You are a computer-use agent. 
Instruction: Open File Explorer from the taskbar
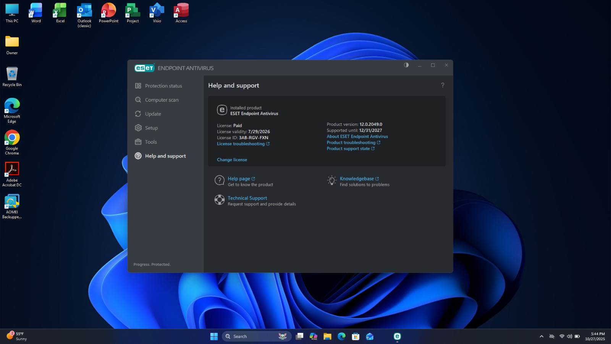pyautogui.click(x=327, y=336)
